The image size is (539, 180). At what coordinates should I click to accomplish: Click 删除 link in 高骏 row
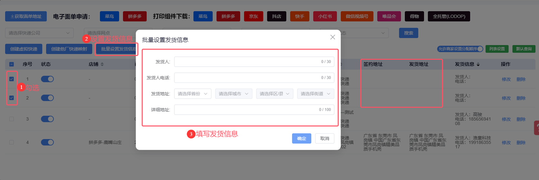click(521, 119)
